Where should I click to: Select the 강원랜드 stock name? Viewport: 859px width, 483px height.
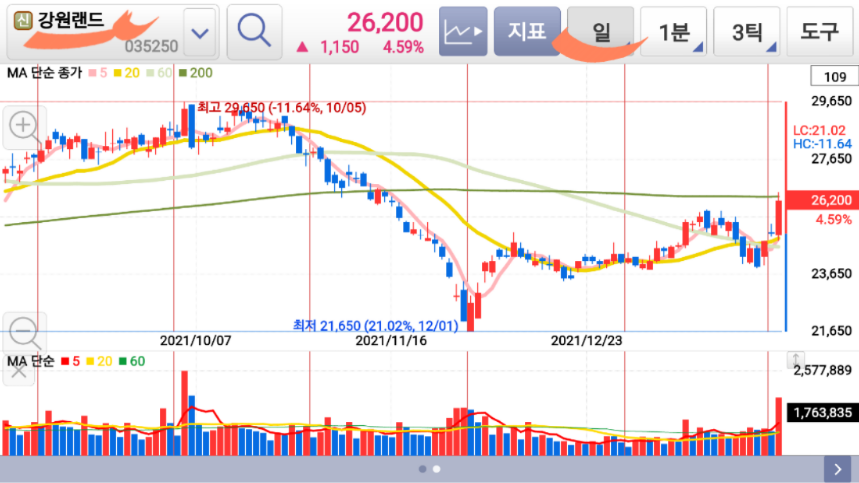coord(71,20)
